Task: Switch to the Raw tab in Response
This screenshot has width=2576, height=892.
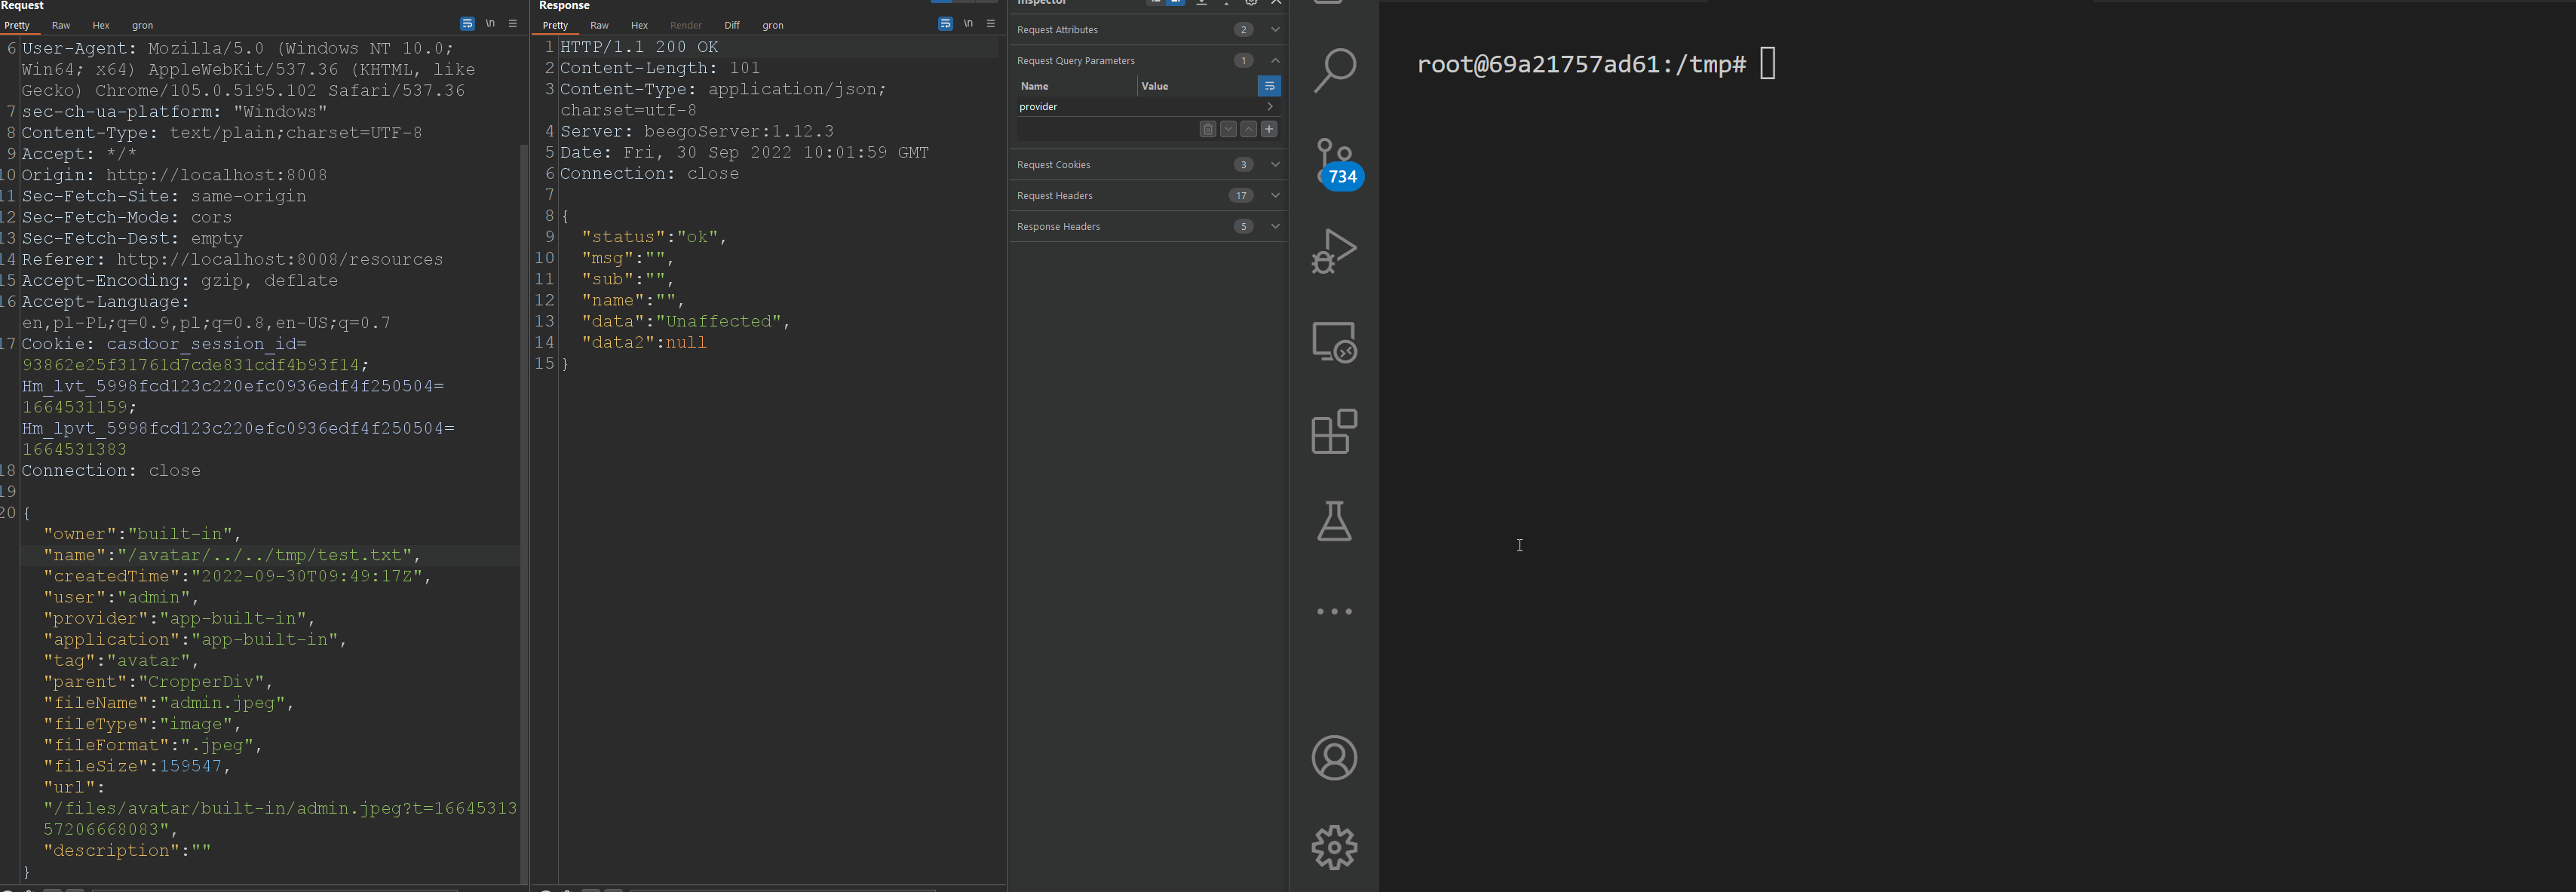Action: pyautogui.click(x=599, y=25)
